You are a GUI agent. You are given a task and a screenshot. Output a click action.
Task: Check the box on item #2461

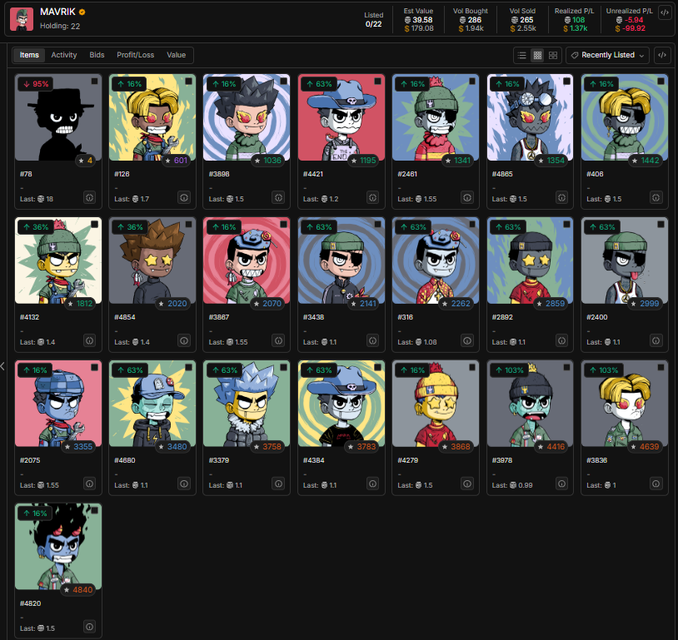471,81
